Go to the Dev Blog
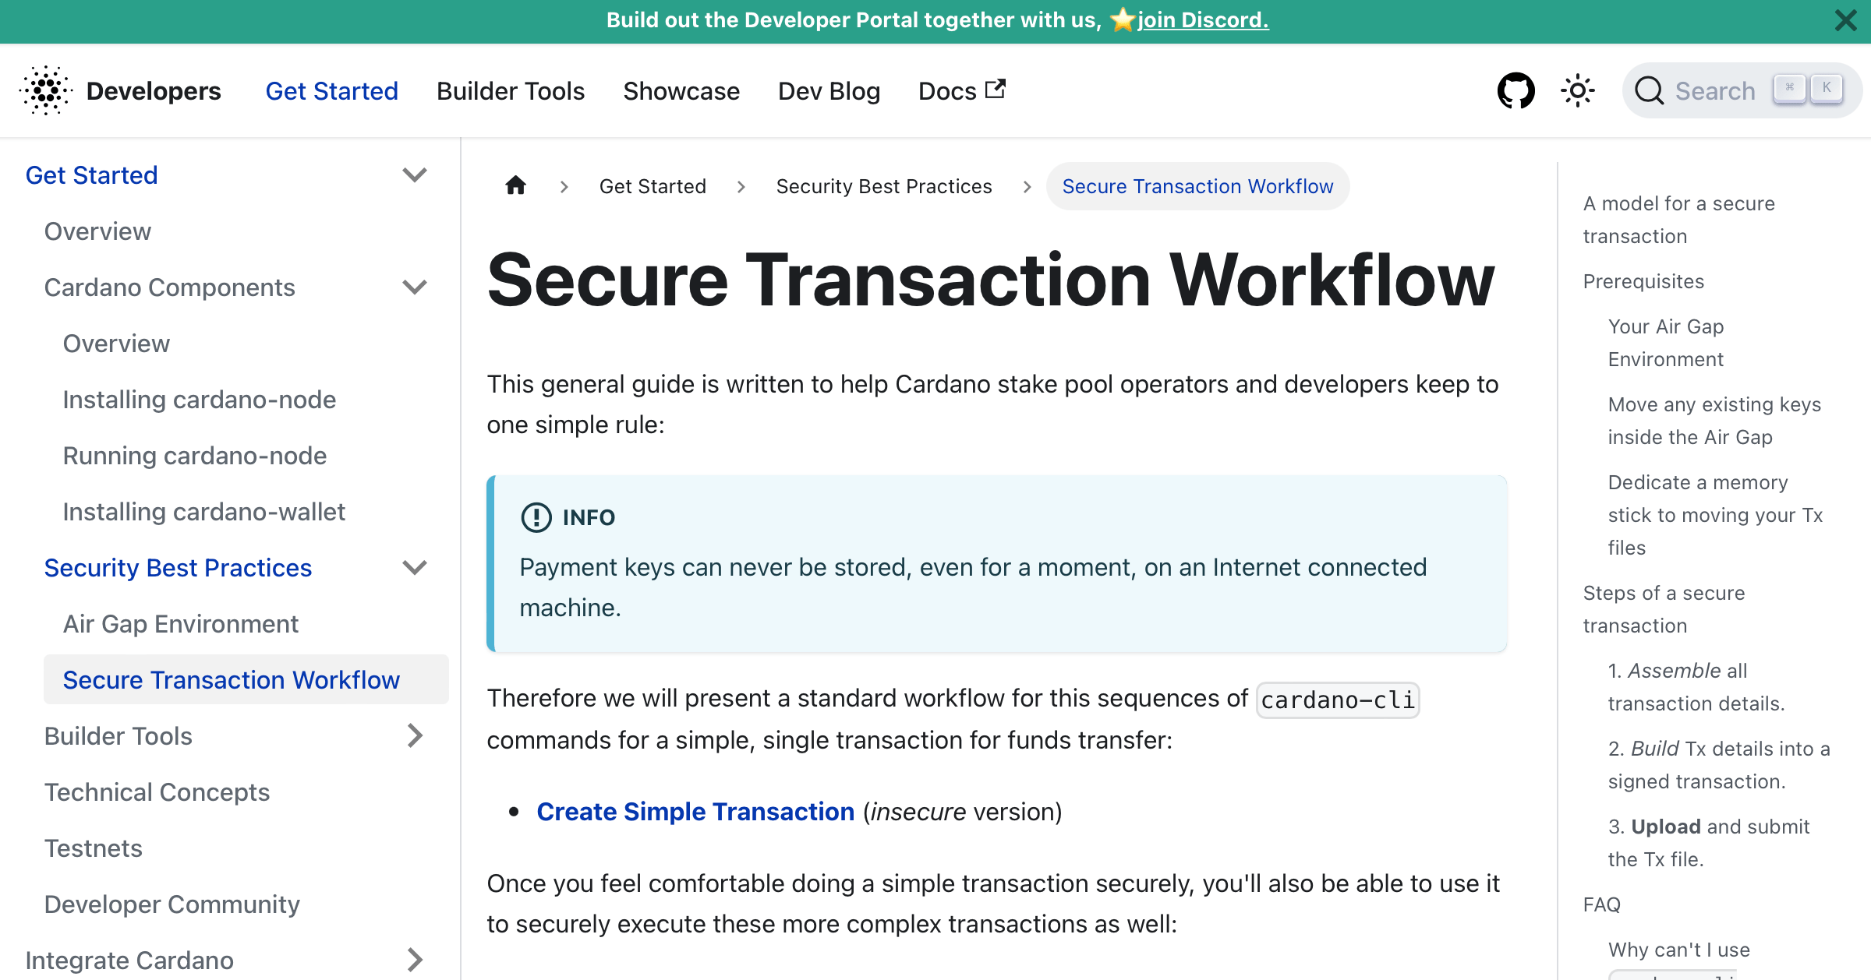The image size is (1871, 980). 829,90
